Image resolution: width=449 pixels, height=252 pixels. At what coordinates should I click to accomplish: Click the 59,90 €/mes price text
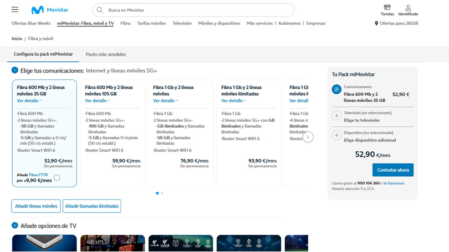coord(126,161)
